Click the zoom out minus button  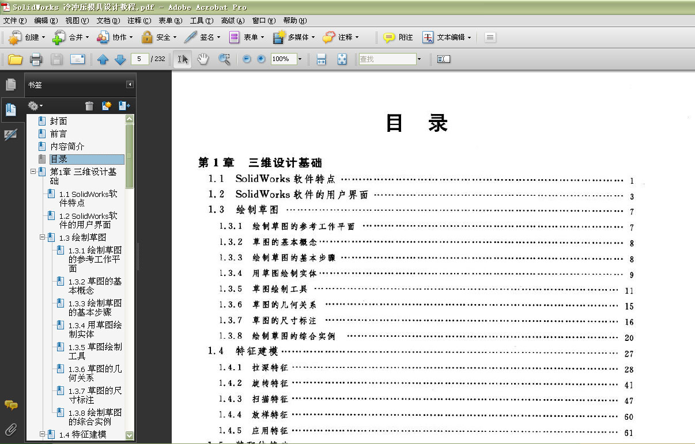pyautogui.click(x=247, y=59)
